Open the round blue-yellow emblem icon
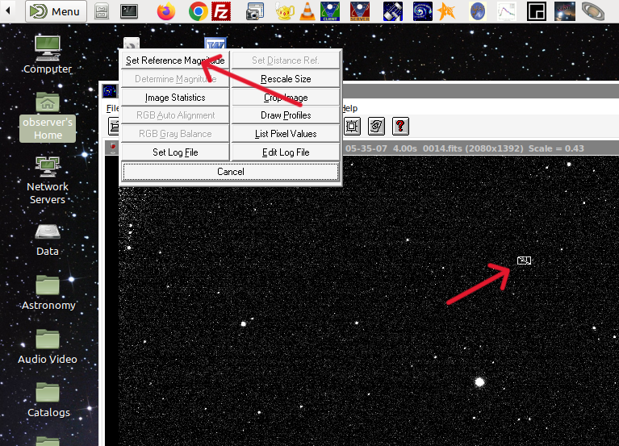 477,11
